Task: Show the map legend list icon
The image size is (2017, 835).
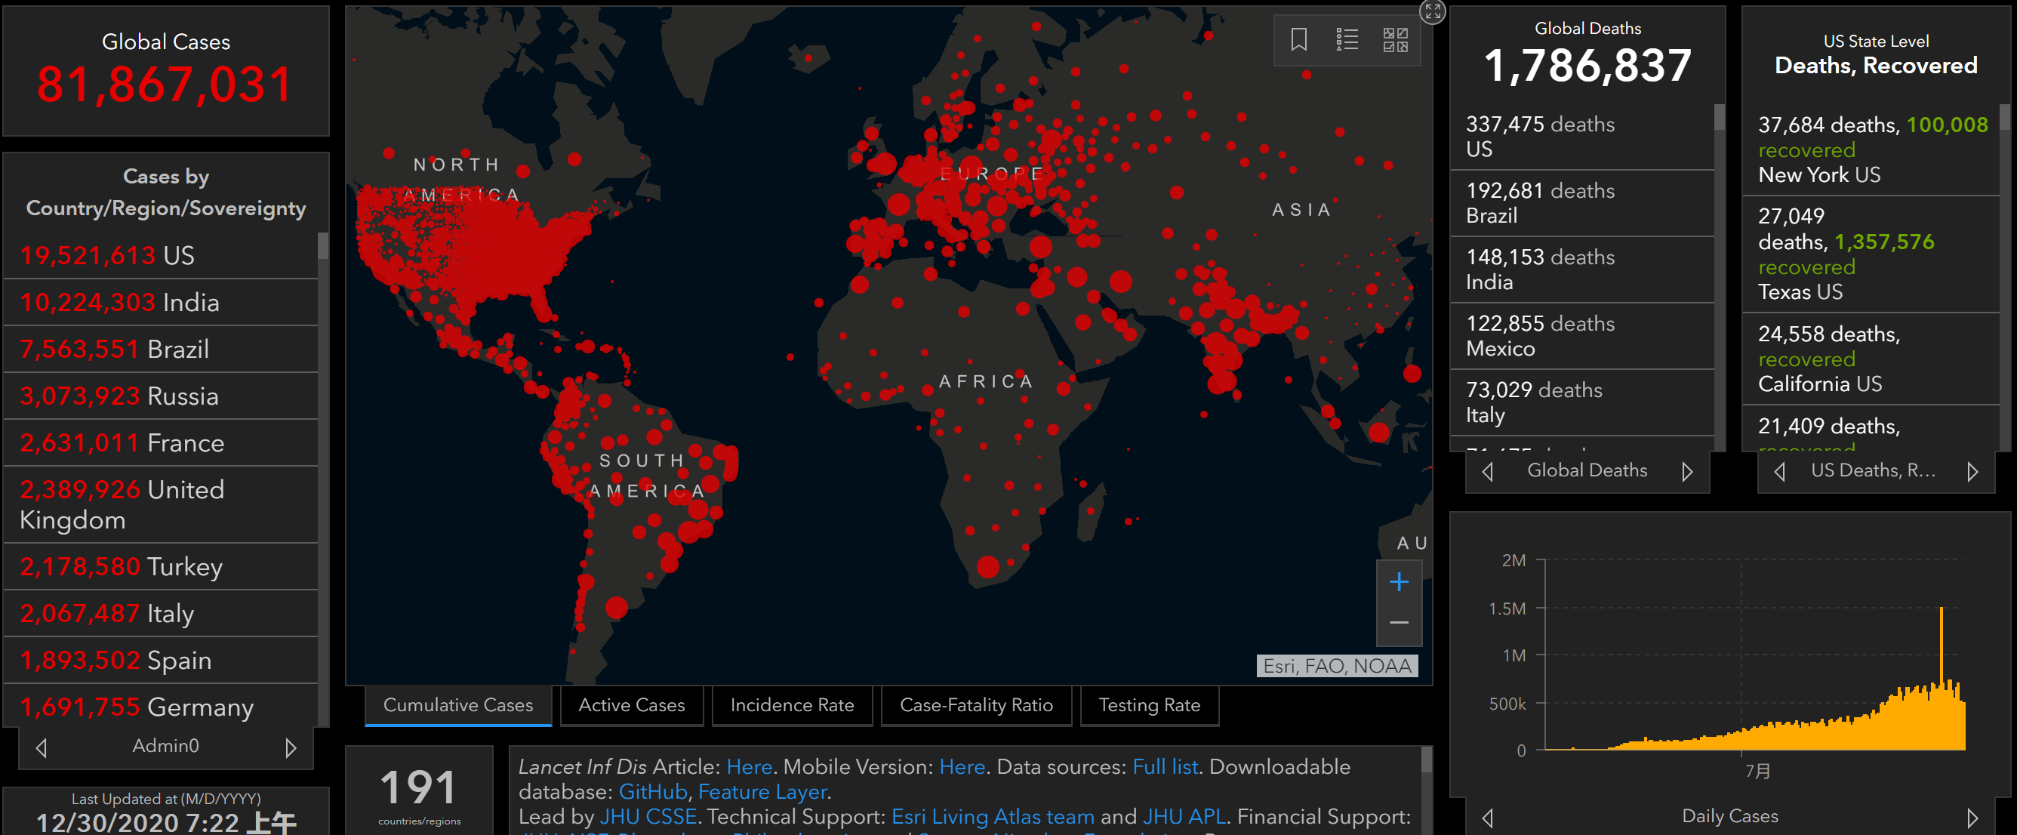Action: coord(1347,39)
